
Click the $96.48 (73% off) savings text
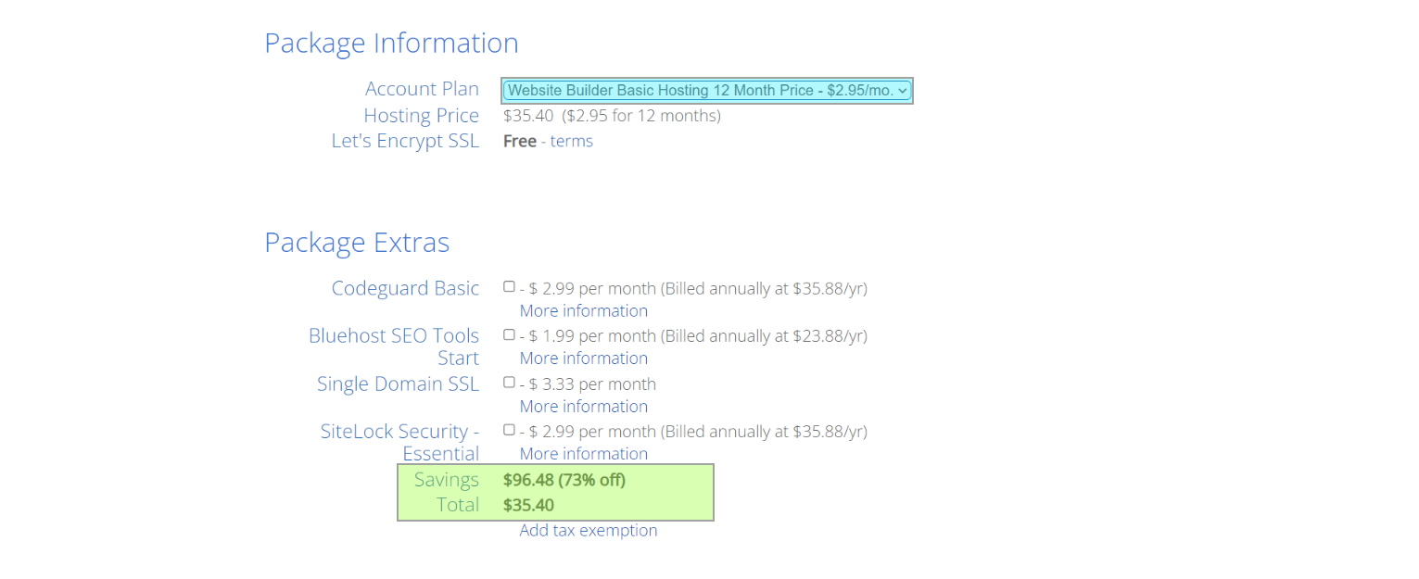(564, 480)
